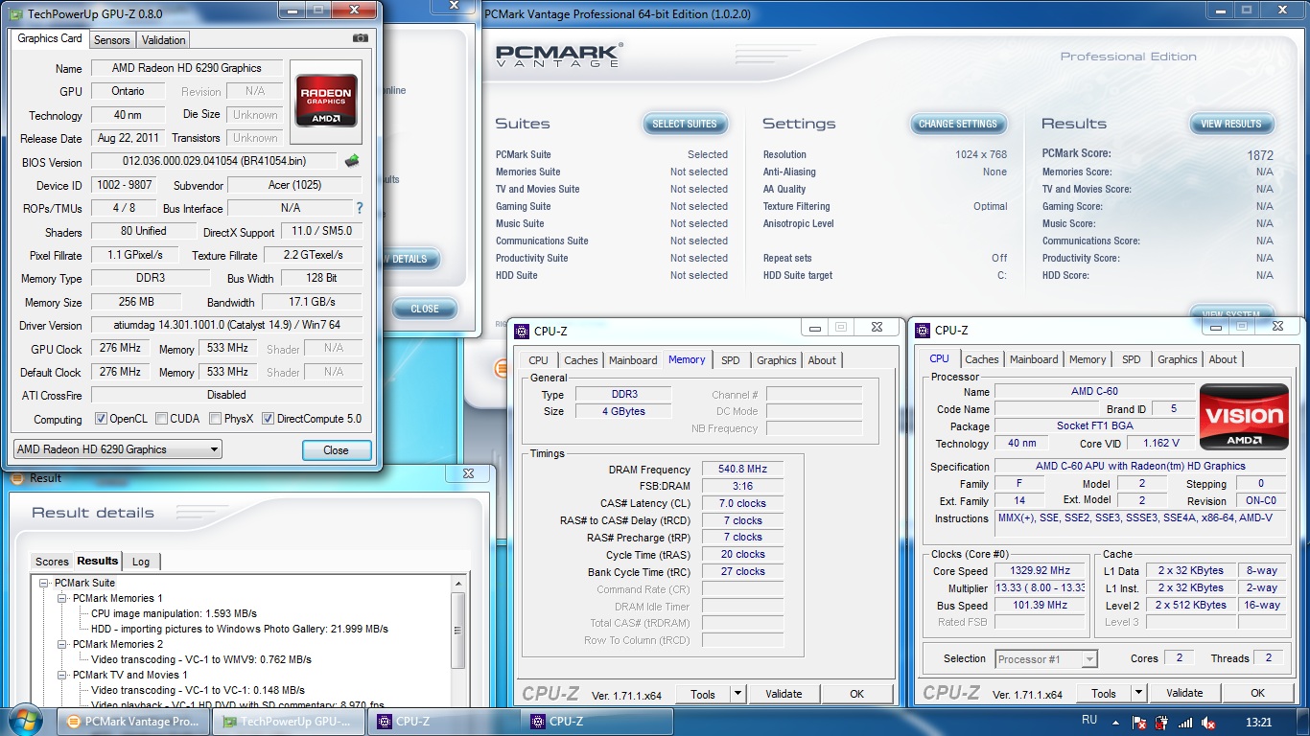Click the SELECT SUITES button

tap(685, 124)
